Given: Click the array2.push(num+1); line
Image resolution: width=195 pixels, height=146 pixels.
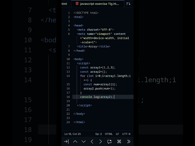Looking at the screenshot, I should tap(99, 89).
